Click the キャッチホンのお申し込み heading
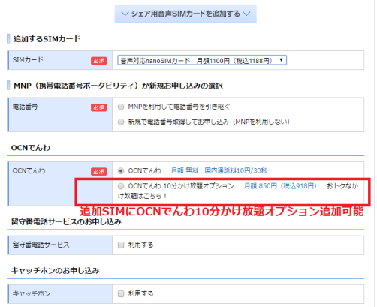This screenshot has height=307, width=377. coord(55,270)
